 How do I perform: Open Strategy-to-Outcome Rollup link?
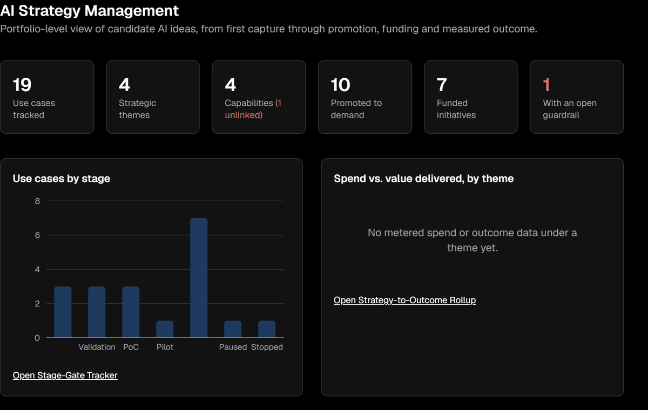coord(405,300)
